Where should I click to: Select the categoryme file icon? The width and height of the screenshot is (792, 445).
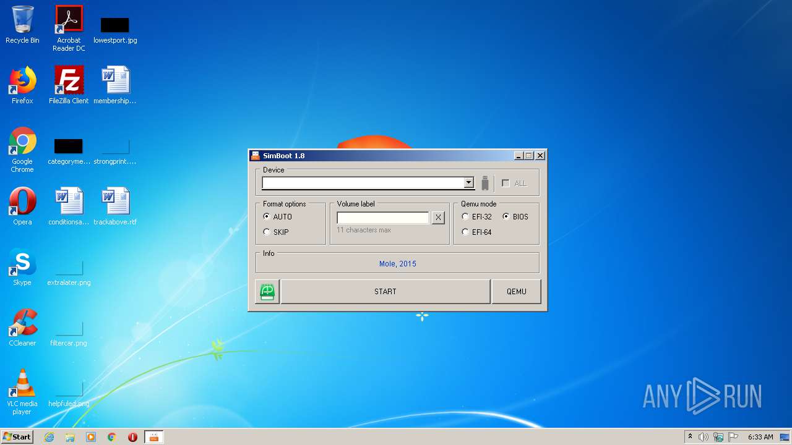point(69,151)
